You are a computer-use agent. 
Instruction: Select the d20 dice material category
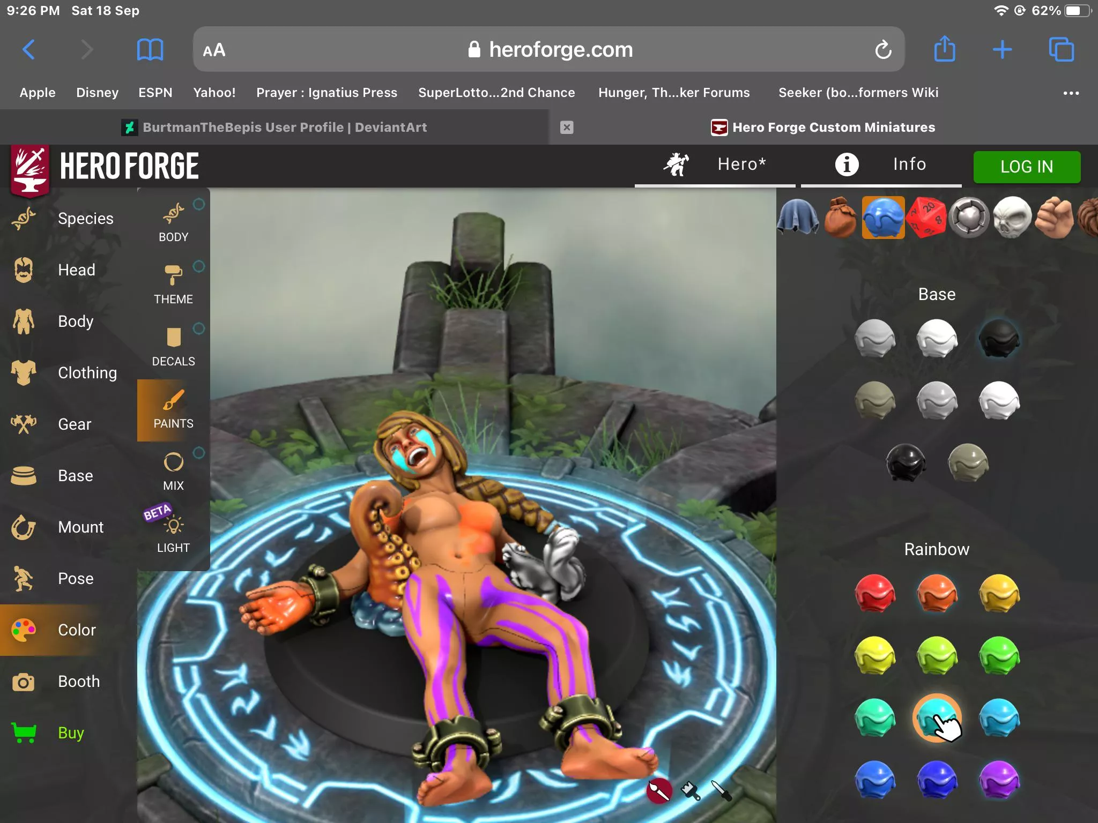coord(926,218)
